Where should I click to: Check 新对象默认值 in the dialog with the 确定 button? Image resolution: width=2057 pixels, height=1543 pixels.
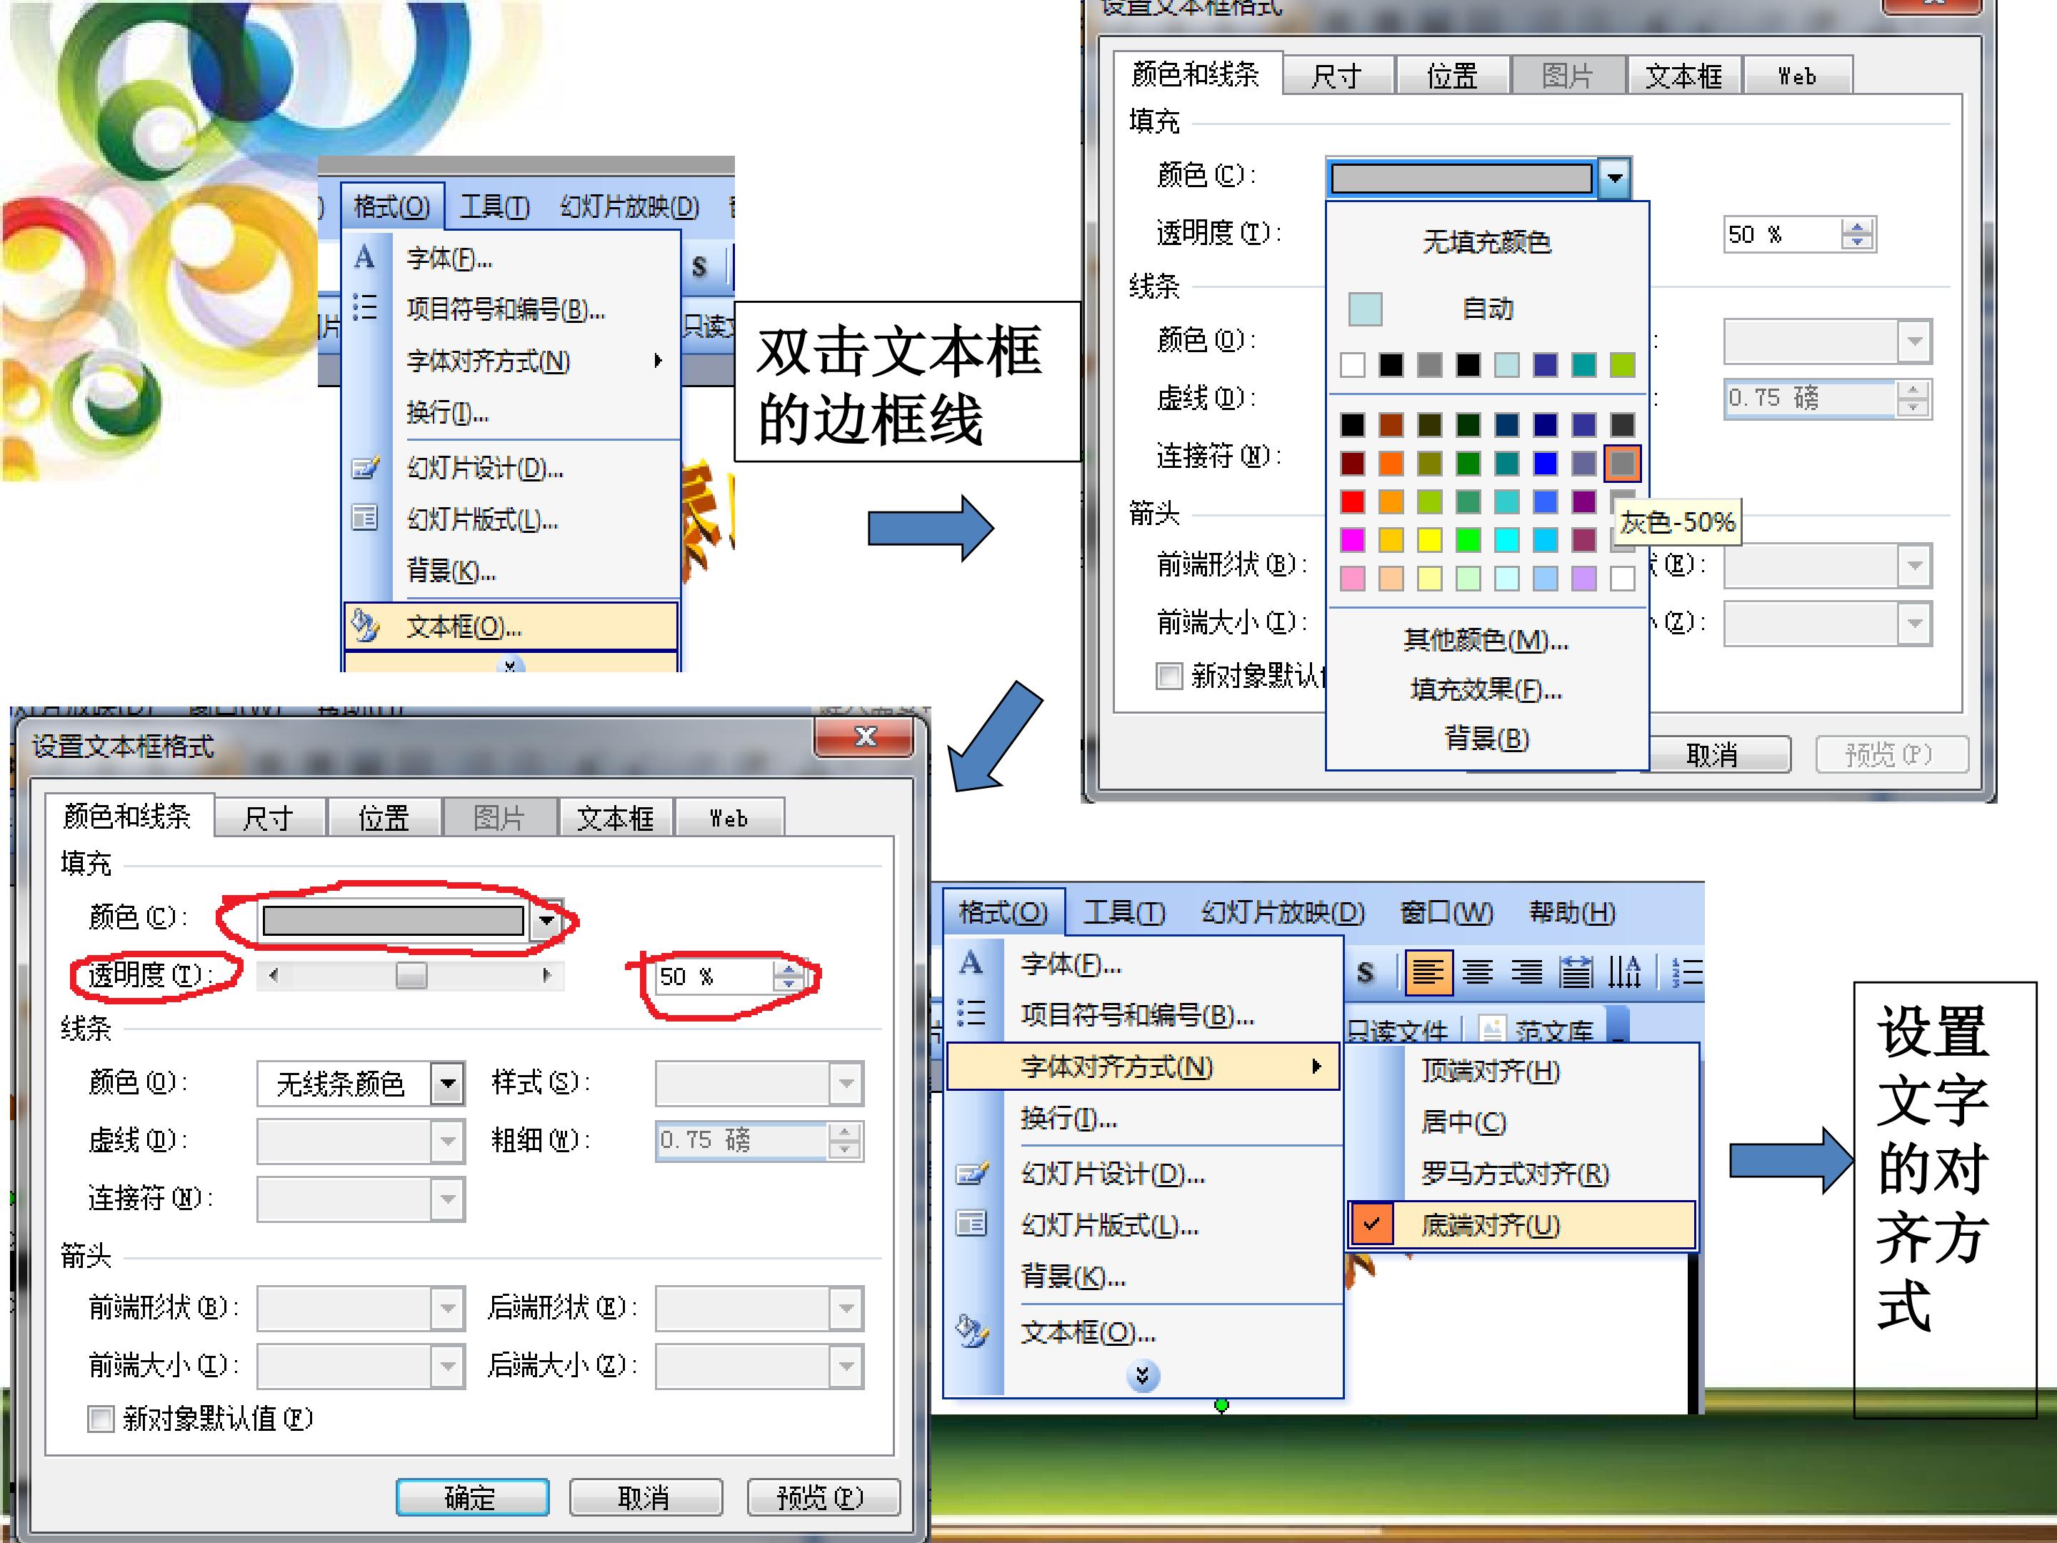[101, 1419]
